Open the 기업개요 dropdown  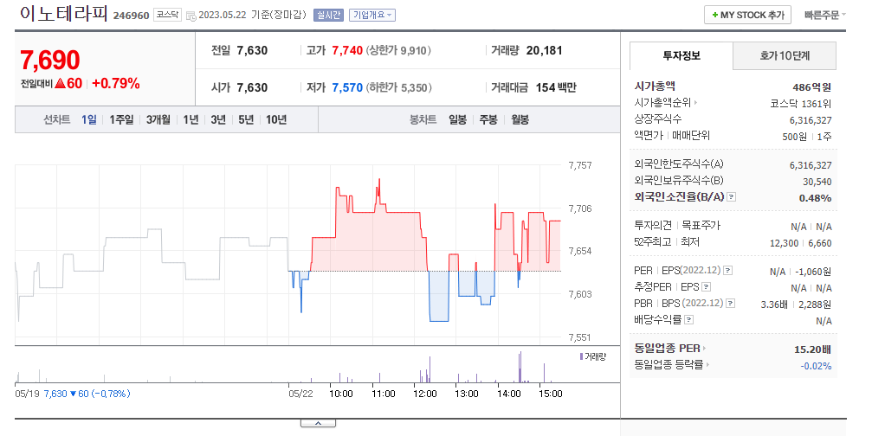[x=372, y=15]
